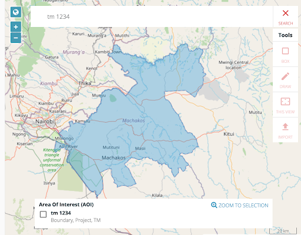Image resolution: width=301 pixels, height=235 pixels.
Task: Open the Import upload tool
Action: [285, 130]
